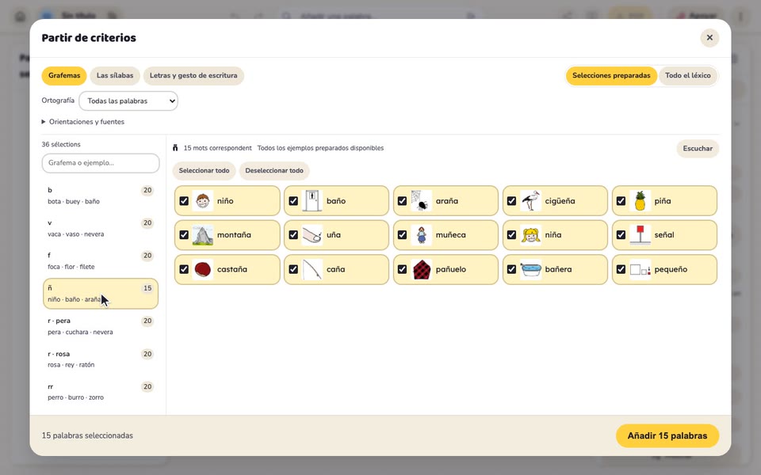Switch to the Las sílabas tab
This screenshot has height=475, width=761.
coord(115,76)
